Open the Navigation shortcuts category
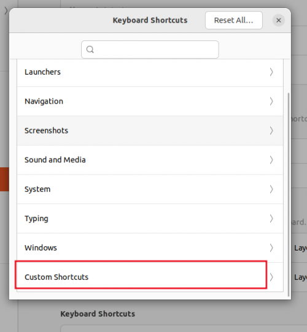The width and height of the screenshot is (307, 332). point(150,101)
